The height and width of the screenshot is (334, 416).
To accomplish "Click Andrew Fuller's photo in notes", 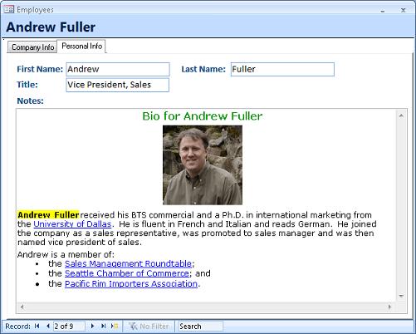I will pyautogui.click(x=203, y=165).
